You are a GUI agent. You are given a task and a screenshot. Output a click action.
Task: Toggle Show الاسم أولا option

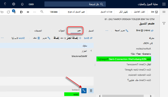point(18,38)
